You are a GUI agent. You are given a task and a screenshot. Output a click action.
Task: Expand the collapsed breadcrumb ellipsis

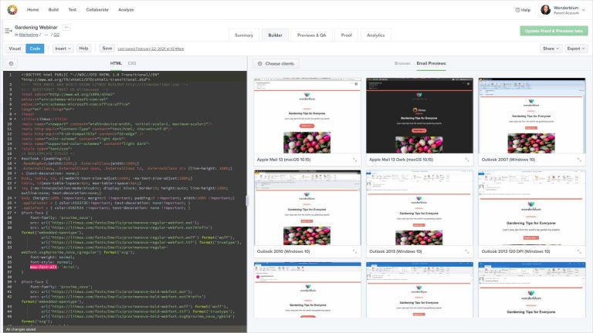pyautogui.click(x=46, y=35)
